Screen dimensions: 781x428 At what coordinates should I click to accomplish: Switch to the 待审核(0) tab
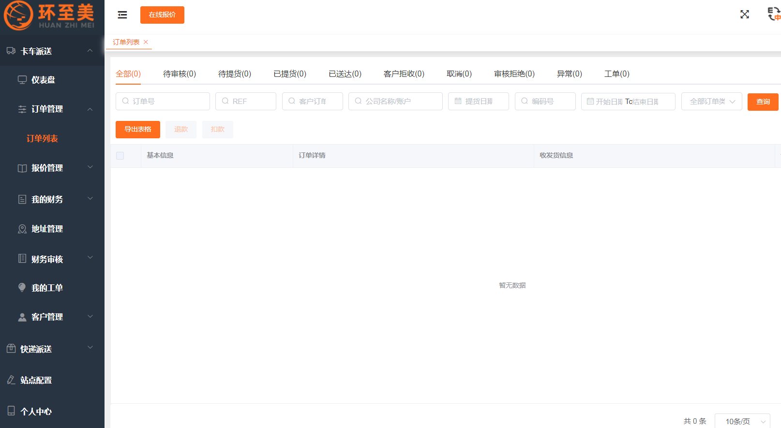tap(180, 74)
